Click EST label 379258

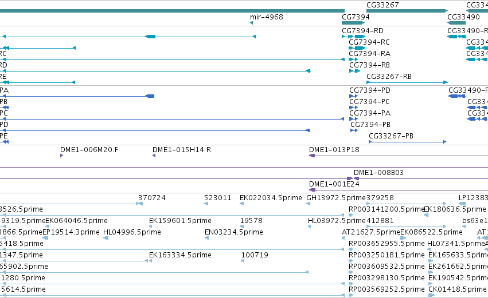[x=380, y=198]
